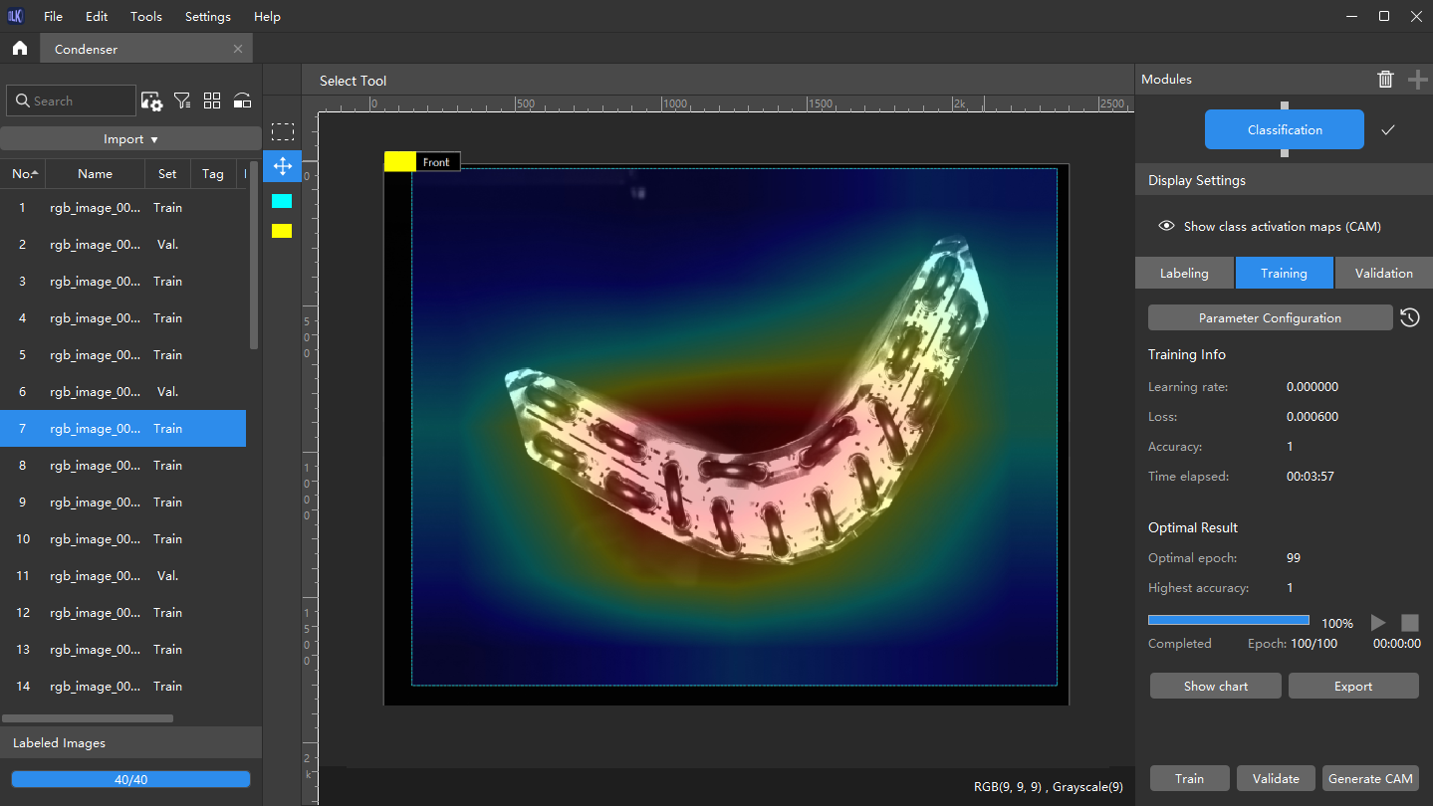Click in the Search input field
Screen dimensions: 1433x806
pos(72,101)
